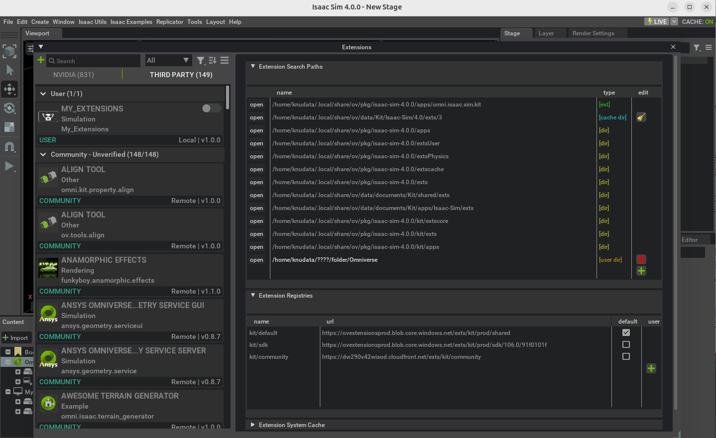Screen dimensions: 716x438
Task: Collapse the Extension Search Paths section
Action: [253, 66]
